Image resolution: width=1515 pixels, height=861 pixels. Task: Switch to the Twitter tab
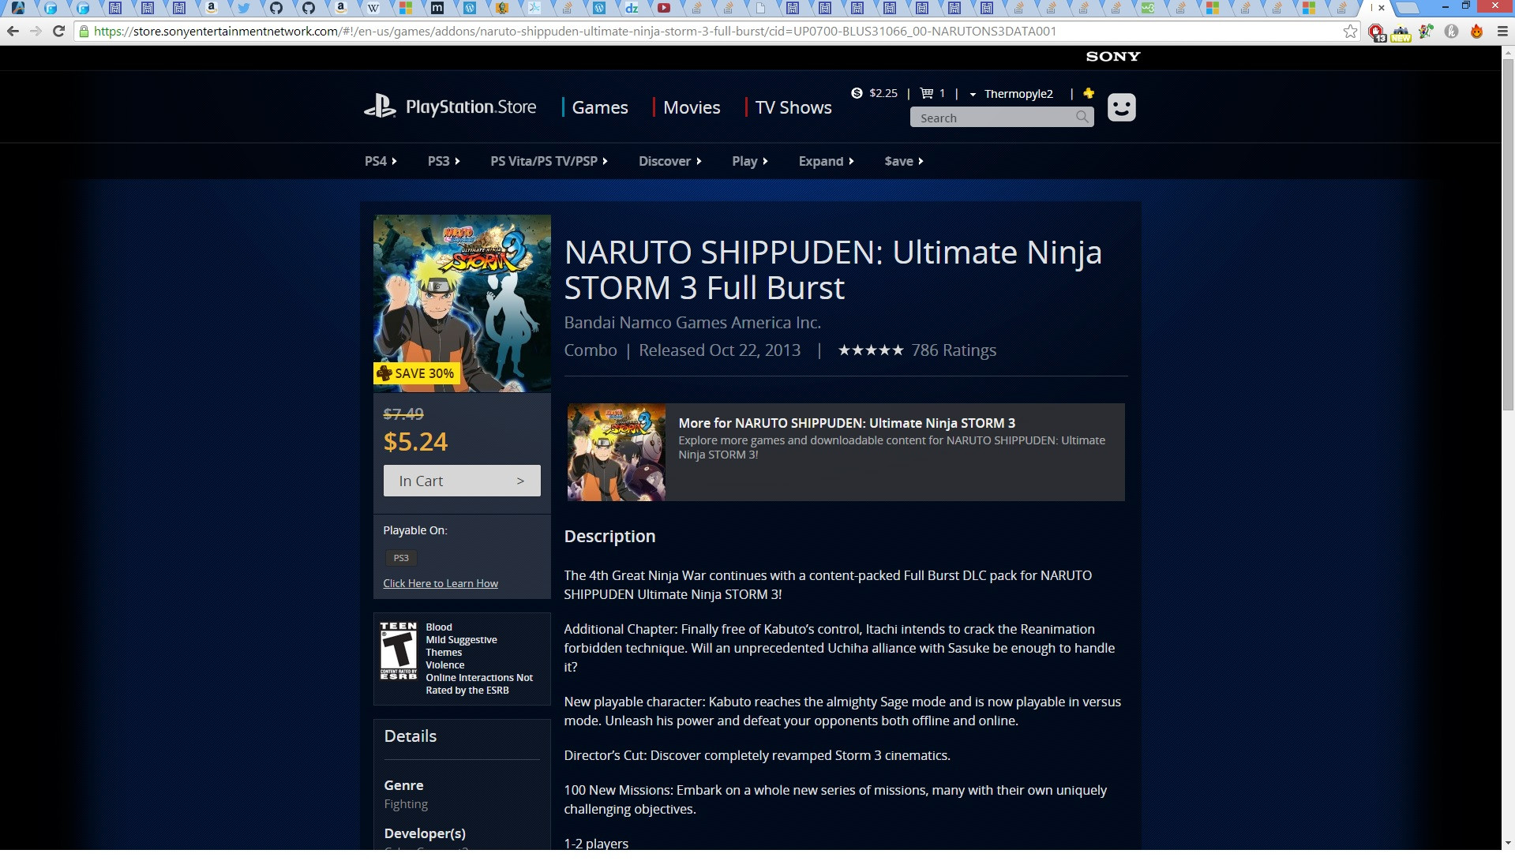(x=243, y=8)
